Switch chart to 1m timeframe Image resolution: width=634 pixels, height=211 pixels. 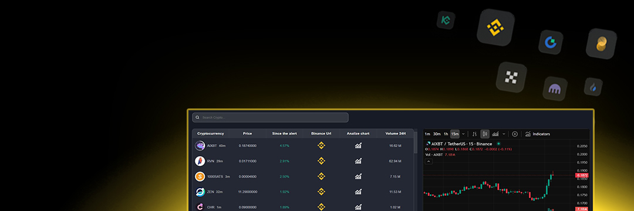(427, 134)
